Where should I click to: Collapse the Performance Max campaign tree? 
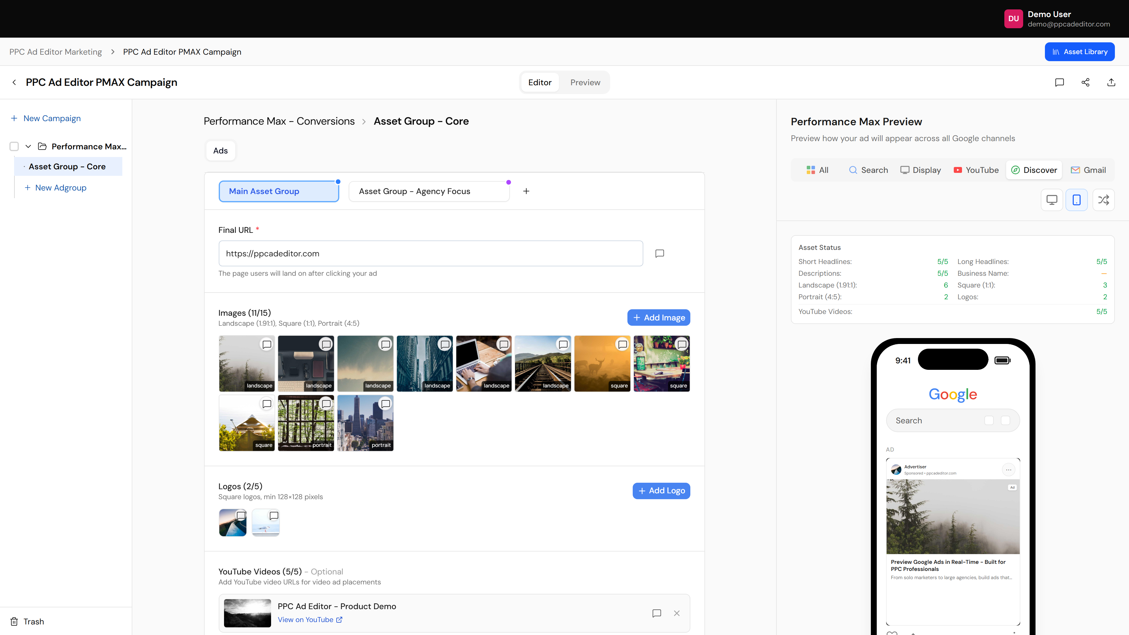click(28, 146)
